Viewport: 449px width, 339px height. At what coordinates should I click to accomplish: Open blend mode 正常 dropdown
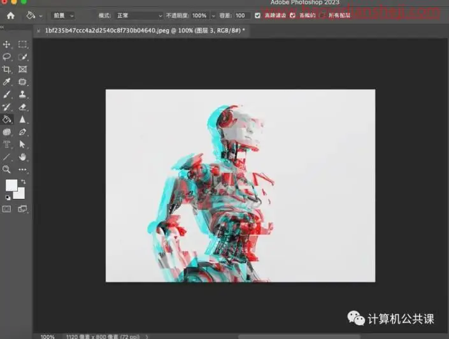tap(139, 15)
